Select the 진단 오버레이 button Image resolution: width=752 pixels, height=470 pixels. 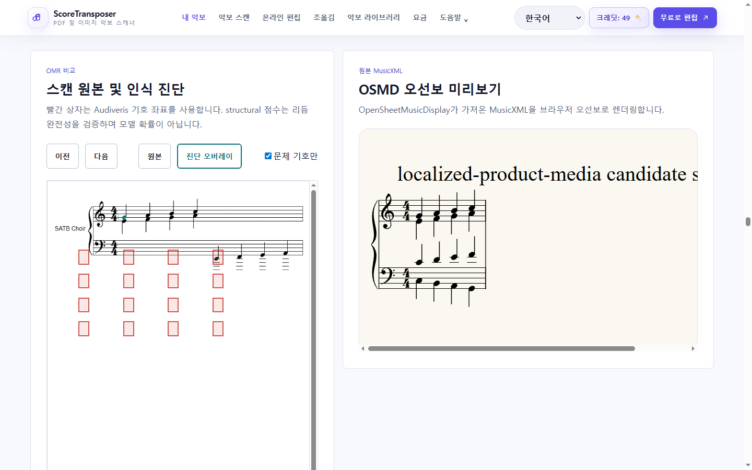click(x=209, y=156)
